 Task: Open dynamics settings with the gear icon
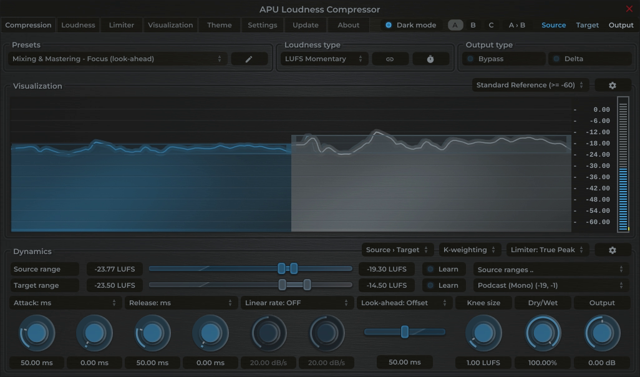[613, 249]
